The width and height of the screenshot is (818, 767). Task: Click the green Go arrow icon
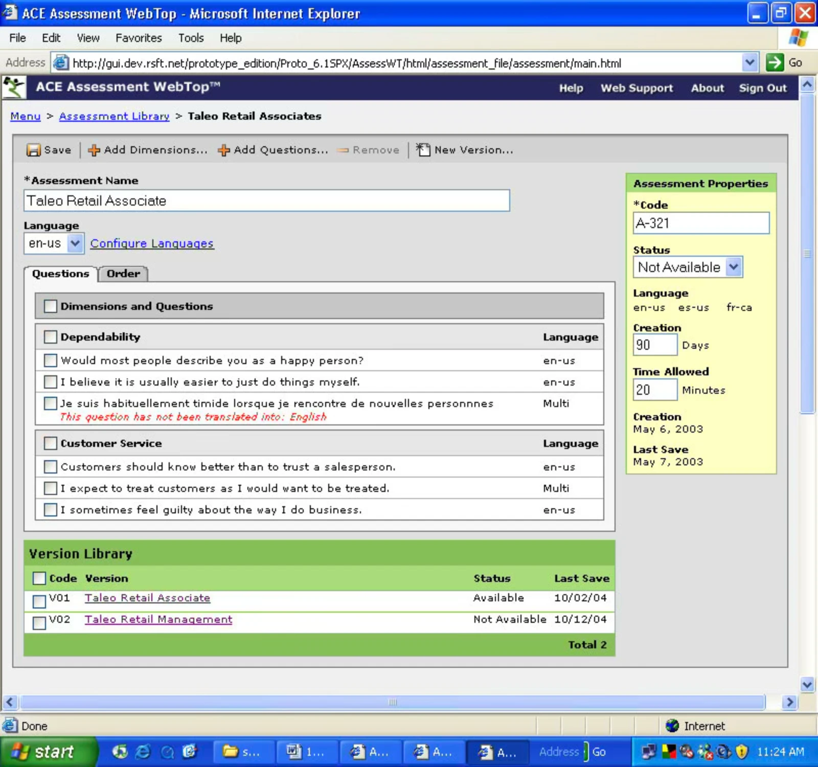point(775,63)
